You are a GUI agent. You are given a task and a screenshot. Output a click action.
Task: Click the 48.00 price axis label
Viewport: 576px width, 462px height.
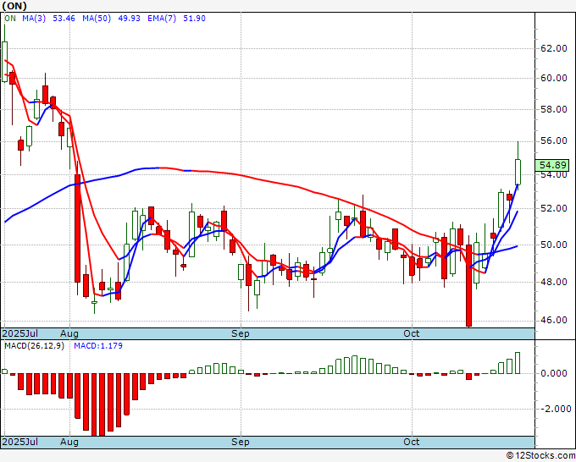[553, 282]
